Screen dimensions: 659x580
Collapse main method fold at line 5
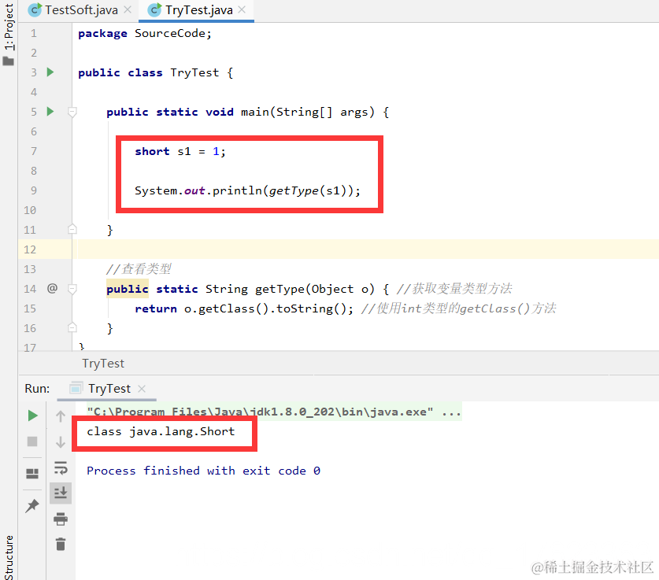[x=72, y=112]
